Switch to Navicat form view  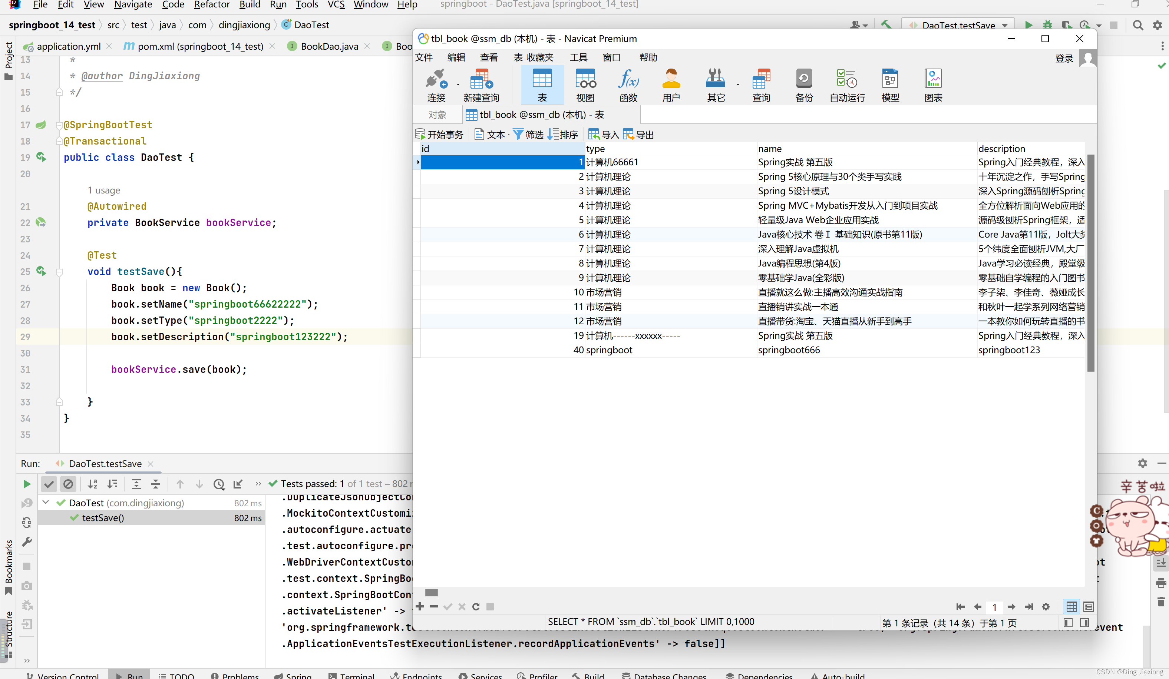click(x=1088, y=607)
